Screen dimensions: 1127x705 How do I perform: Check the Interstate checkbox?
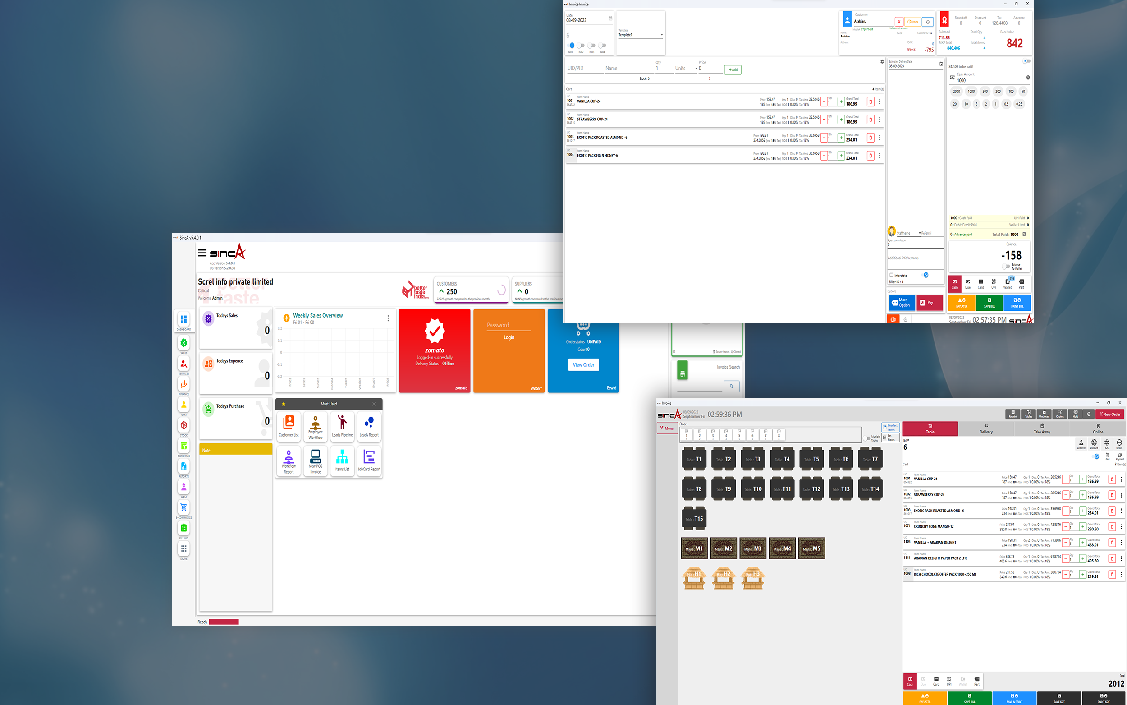[891, 275]
